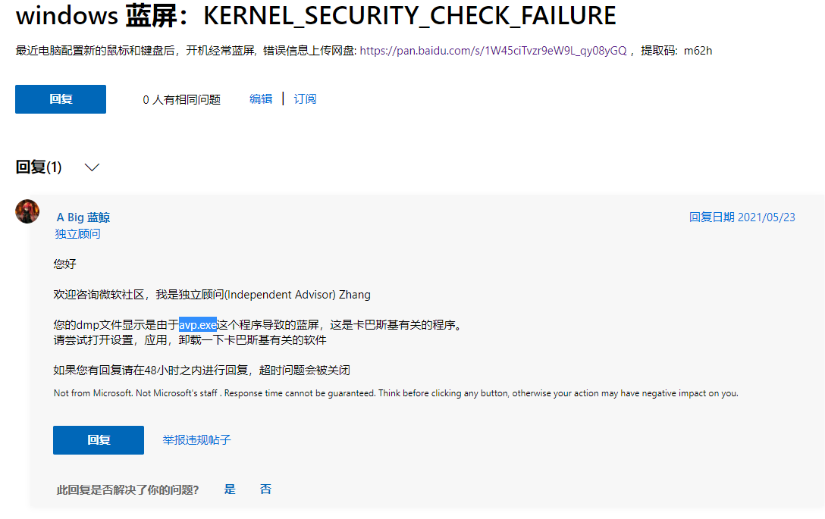Viewport: 825px width, 519px height.
Task: Open the A Big 蓝鲸 avatar picture
Action: (27, 211)
